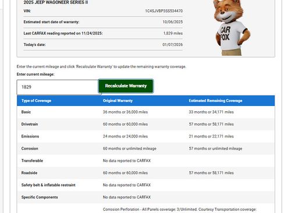
Task: Click Corrosion original 60 months or unlimited mileage
Action: pos(130,148)
